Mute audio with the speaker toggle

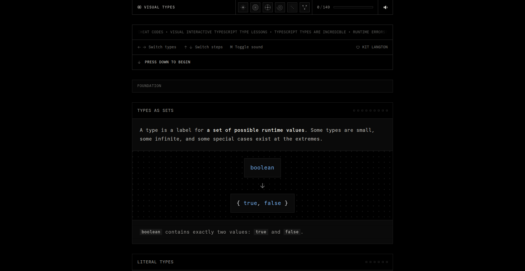385,7
